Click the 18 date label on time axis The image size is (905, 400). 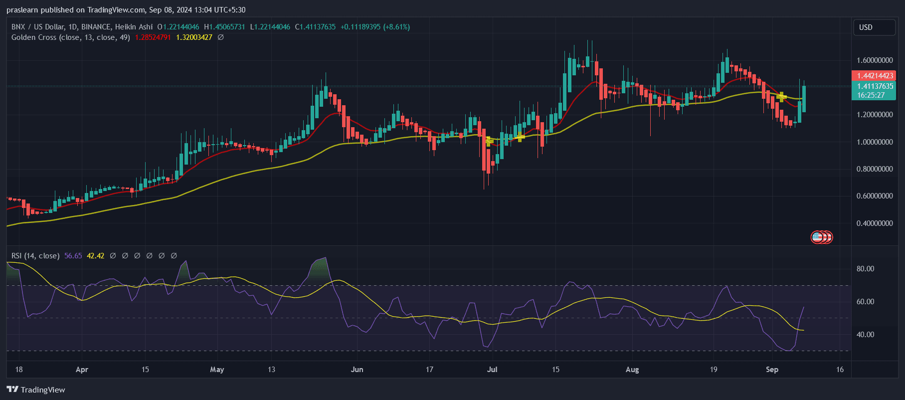point(19,370)
